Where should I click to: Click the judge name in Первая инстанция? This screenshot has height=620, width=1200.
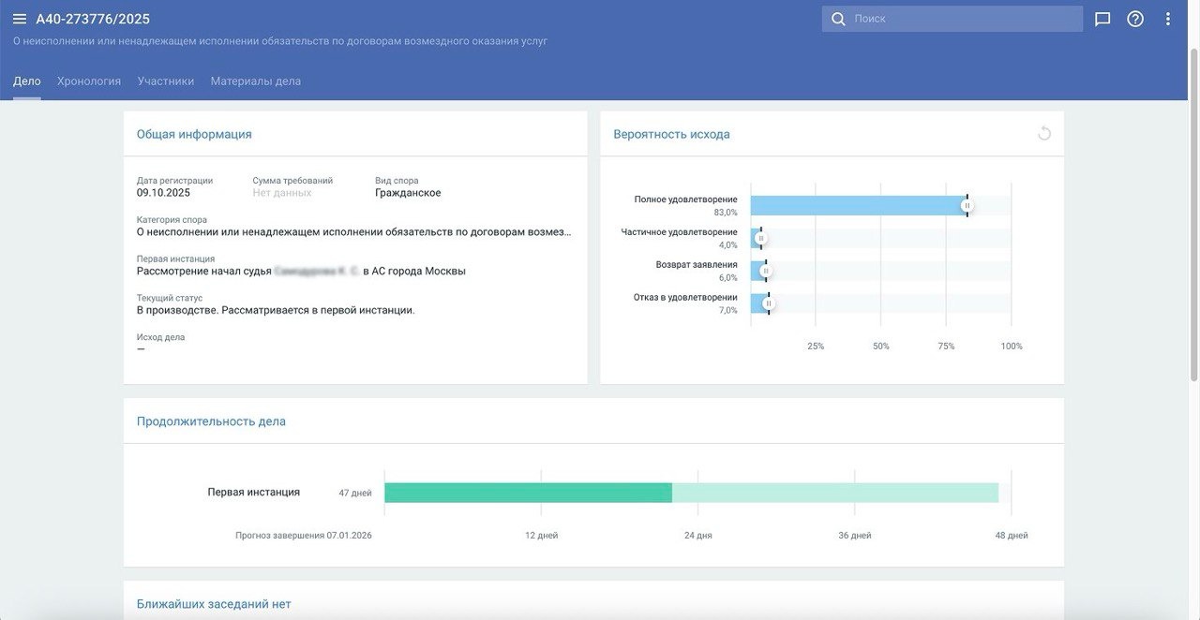pos(317,272)
